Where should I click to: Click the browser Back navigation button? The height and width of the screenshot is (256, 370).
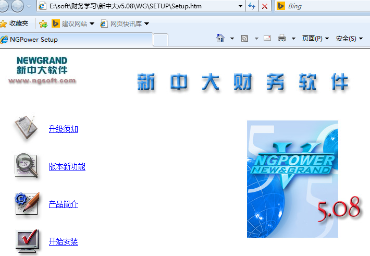point(4,6)
